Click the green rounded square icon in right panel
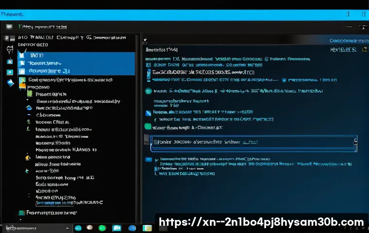 point(148,127)
